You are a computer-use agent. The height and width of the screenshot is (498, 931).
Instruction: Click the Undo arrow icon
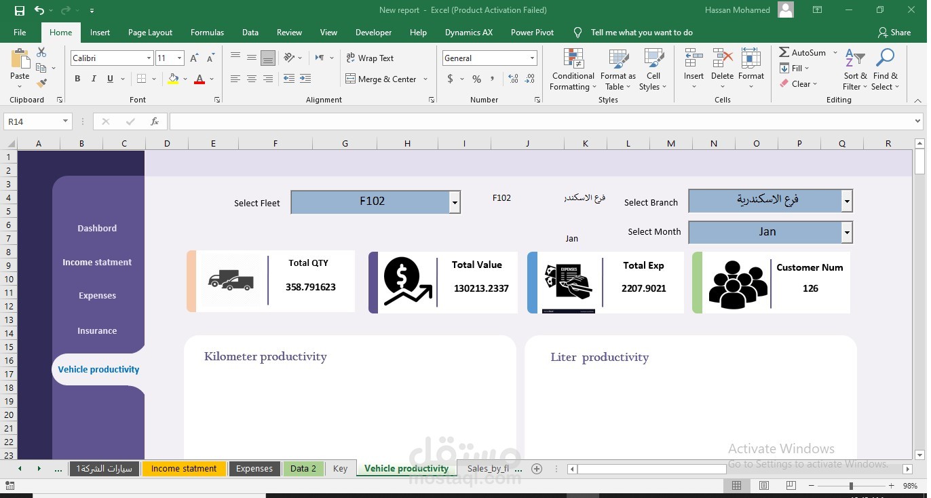[39, 10]
